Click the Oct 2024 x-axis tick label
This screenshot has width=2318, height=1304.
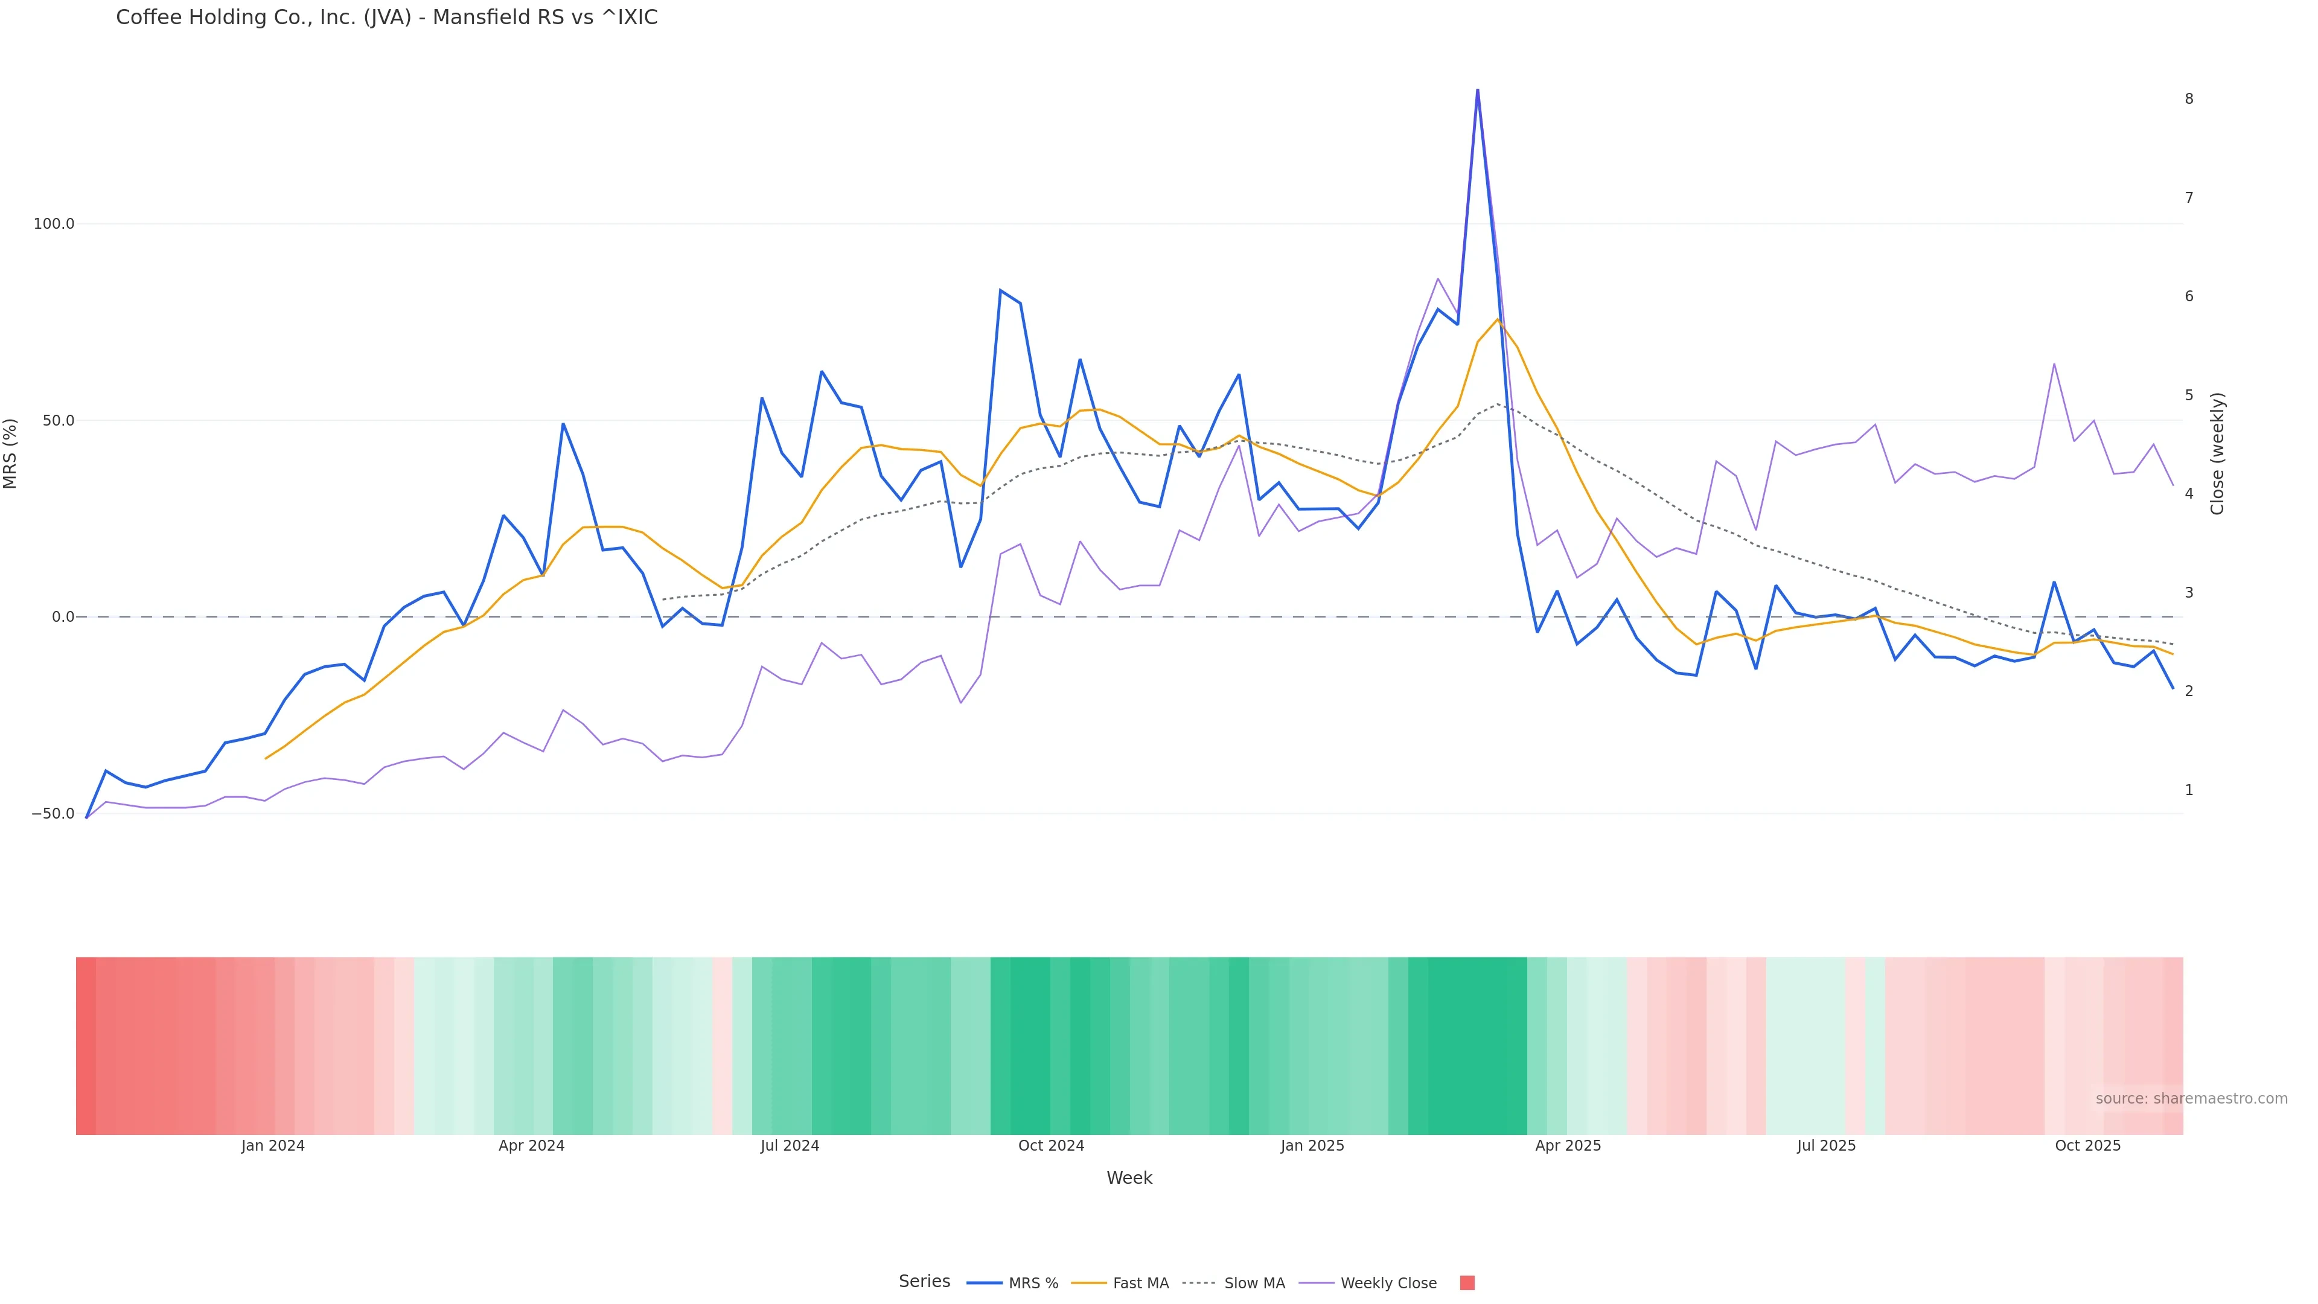tap(1051, 1146)
